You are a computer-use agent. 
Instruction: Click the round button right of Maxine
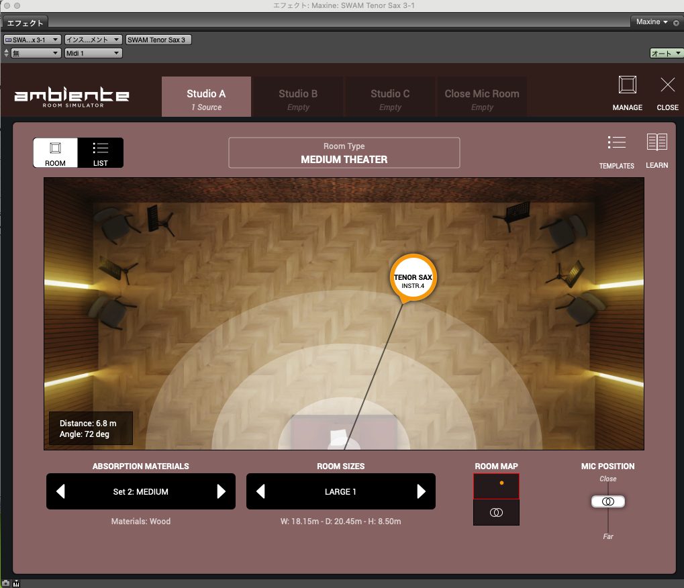pyautogui.click(x=676, y=23)
